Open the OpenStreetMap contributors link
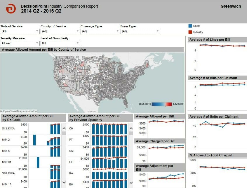 click(x=19, y=111)
